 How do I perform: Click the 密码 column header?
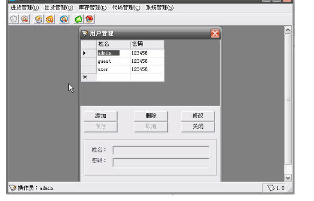[x=147, y=44]
